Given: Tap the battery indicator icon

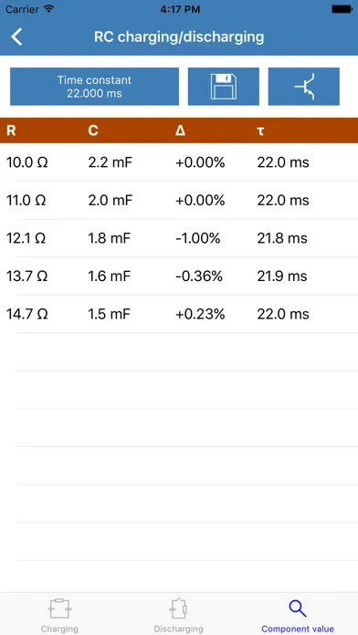Looking at the screenshot, I should [342, 9].
